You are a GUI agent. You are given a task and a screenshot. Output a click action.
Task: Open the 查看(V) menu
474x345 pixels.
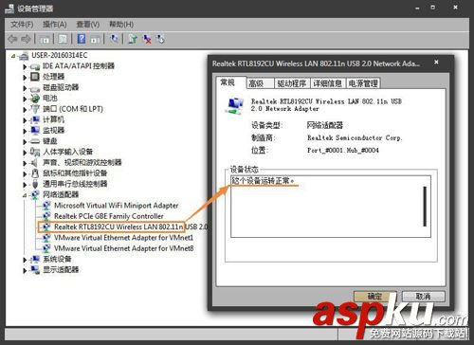[88, 25]
